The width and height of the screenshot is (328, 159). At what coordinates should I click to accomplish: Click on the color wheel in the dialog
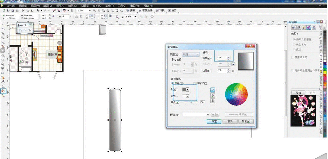(237, 95)
